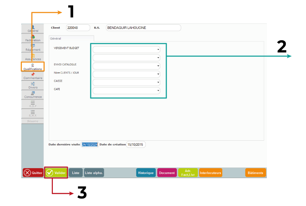
Task: Click the Date dernière visite field
Action: click(90, 145)
